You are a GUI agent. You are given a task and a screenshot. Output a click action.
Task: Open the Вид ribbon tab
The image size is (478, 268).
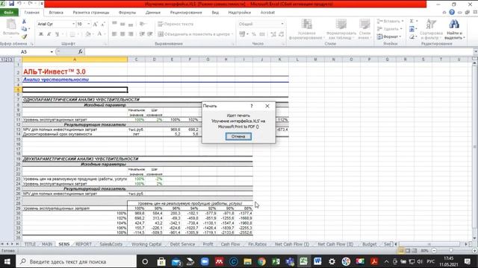(x=215, y=13)
